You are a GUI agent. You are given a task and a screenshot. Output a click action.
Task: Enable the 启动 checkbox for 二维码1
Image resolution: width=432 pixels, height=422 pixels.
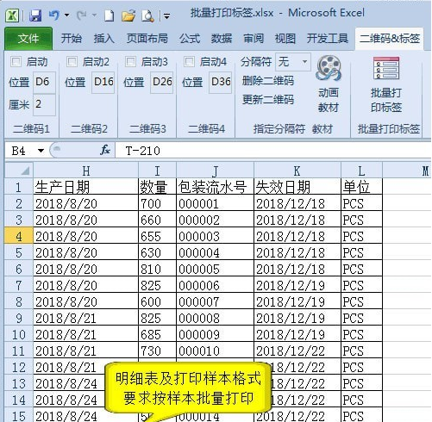click(16, 61)
